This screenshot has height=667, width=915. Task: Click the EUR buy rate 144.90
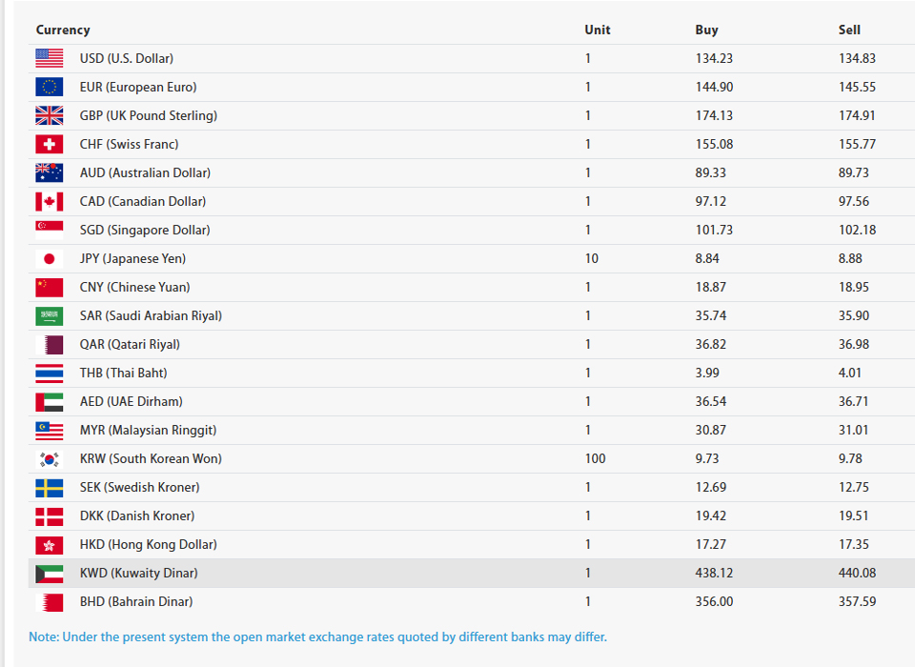pyautogui.click(x=714, y=87)
